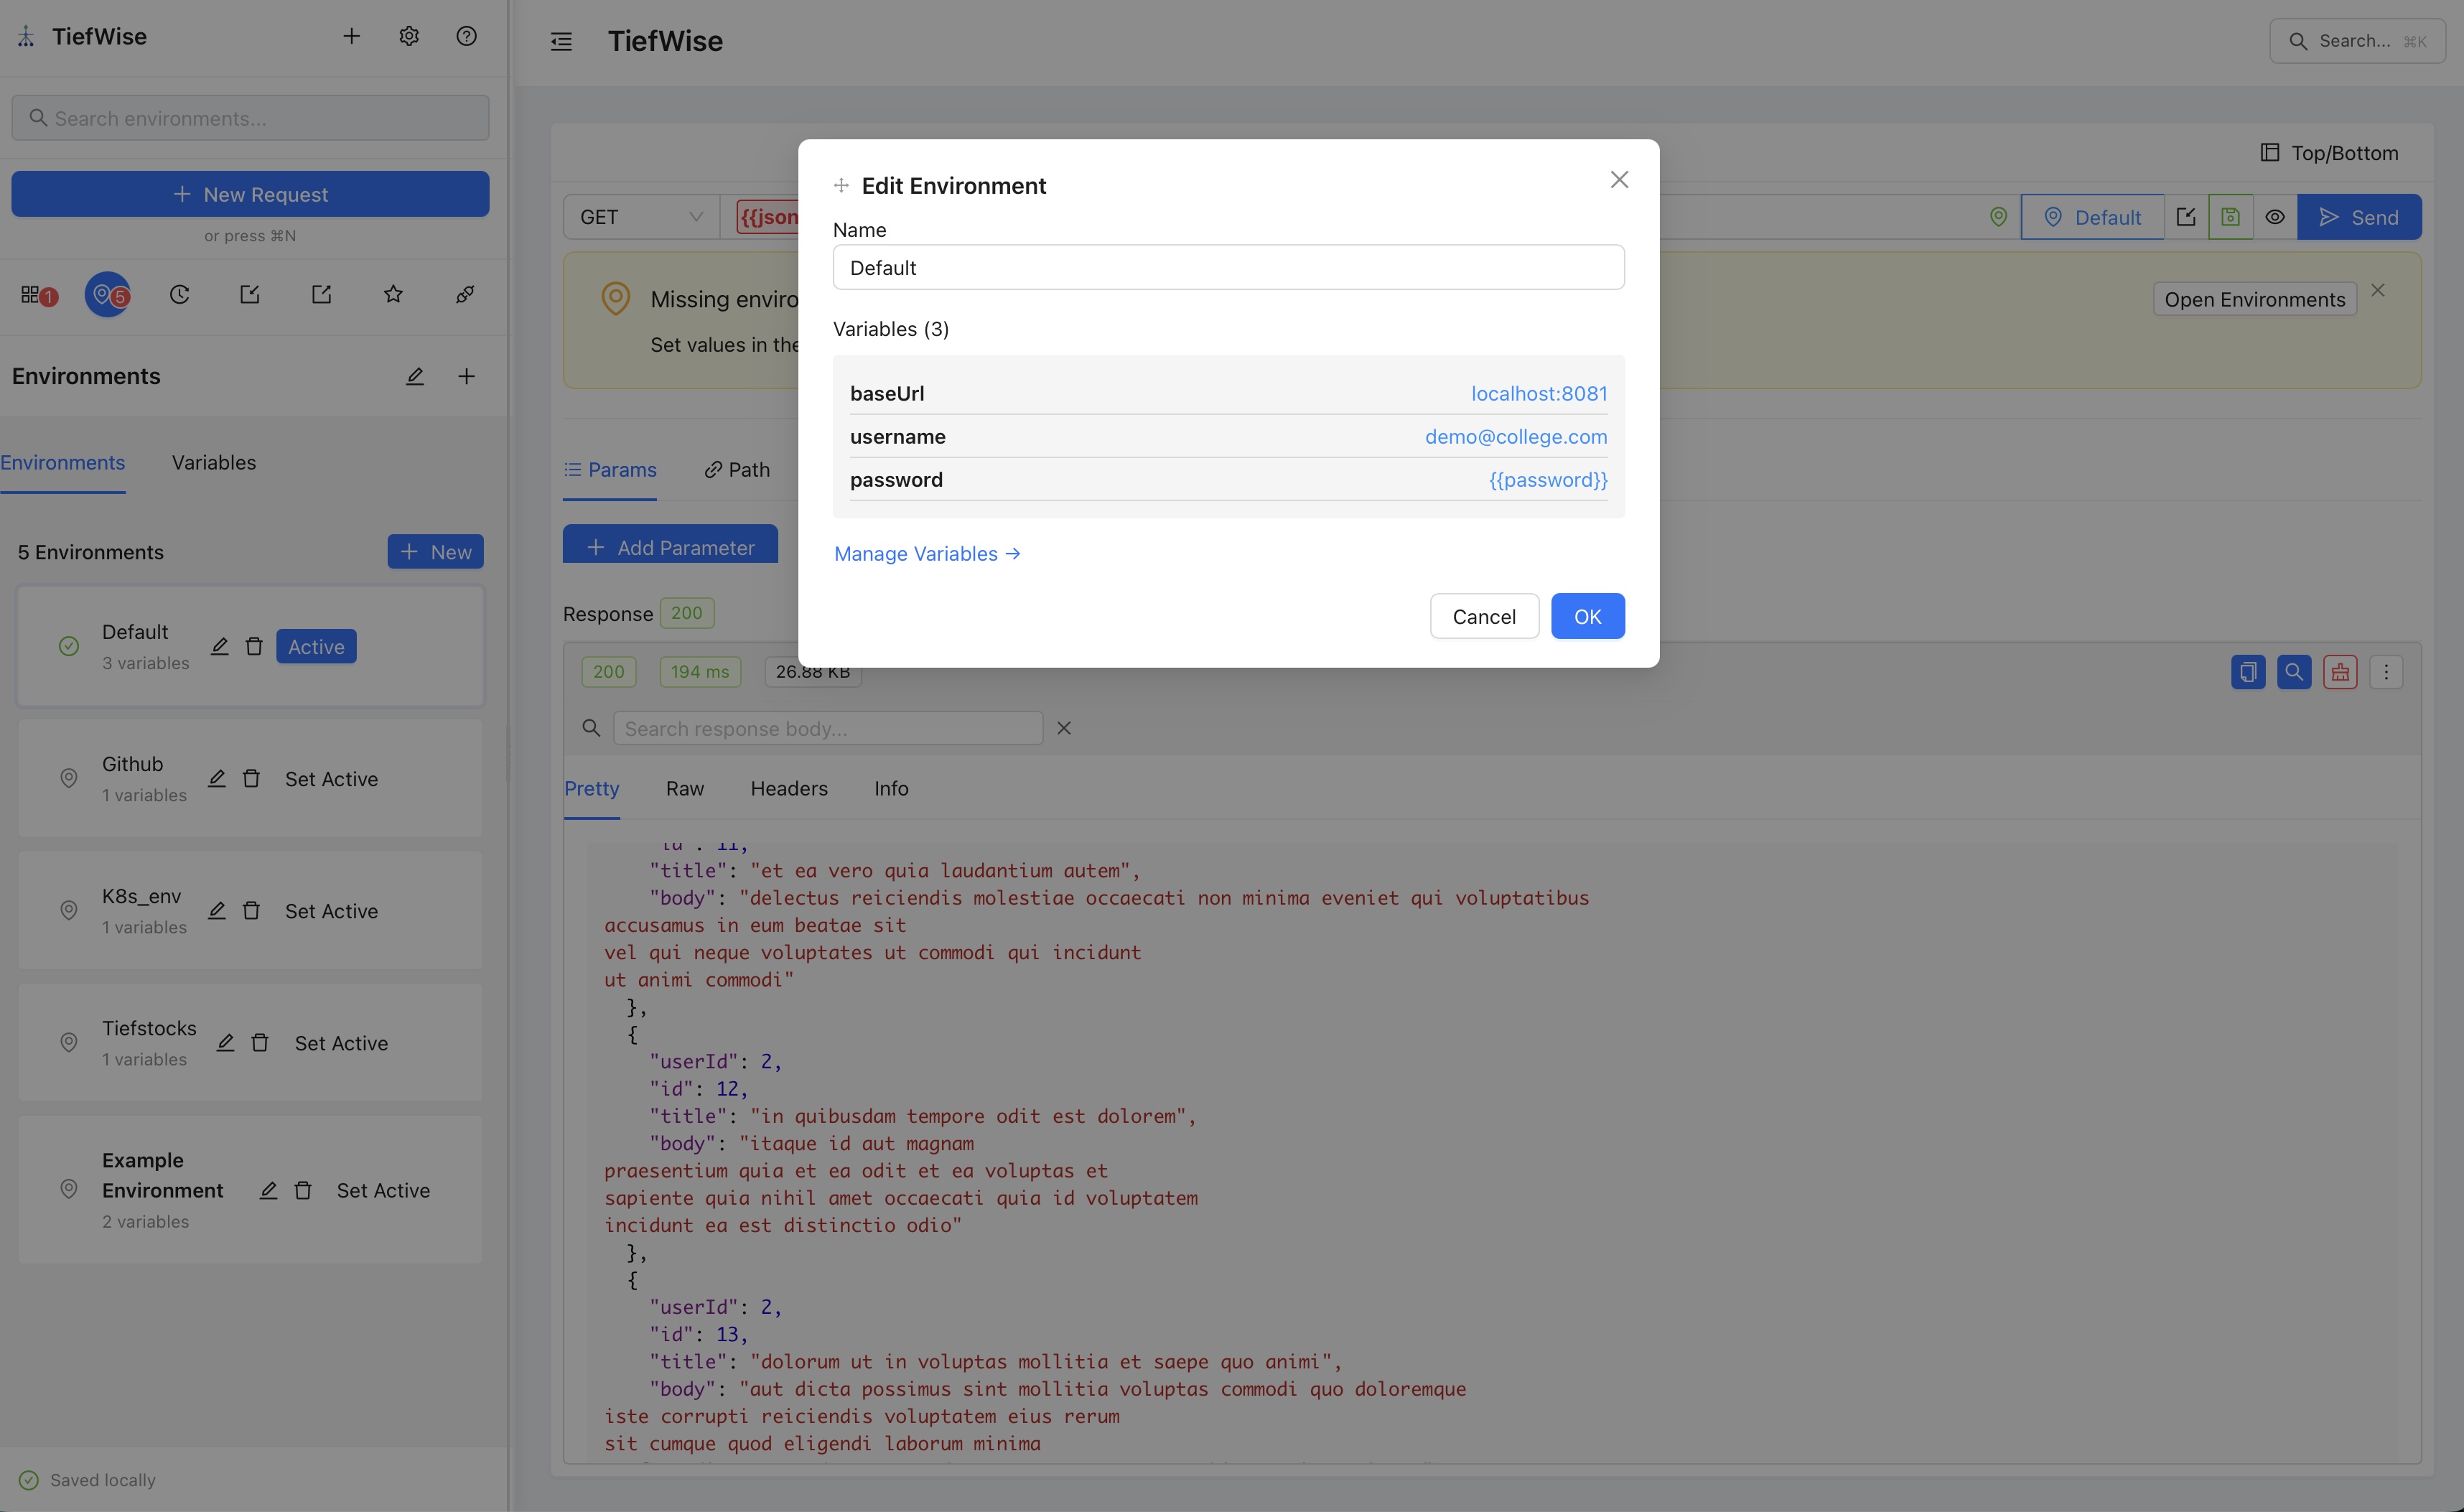
Task: Open the help question mark icon
Action: [x=466, y=37]
